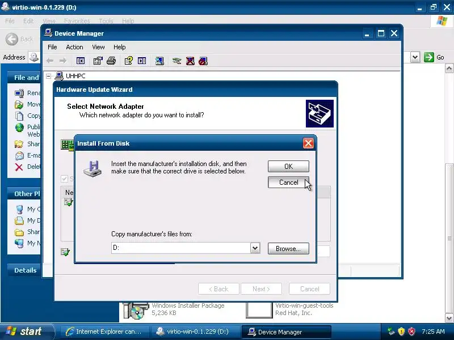Click the show/hide console tree toolbar icon
The image size is (454, 340).
[80, 61]
